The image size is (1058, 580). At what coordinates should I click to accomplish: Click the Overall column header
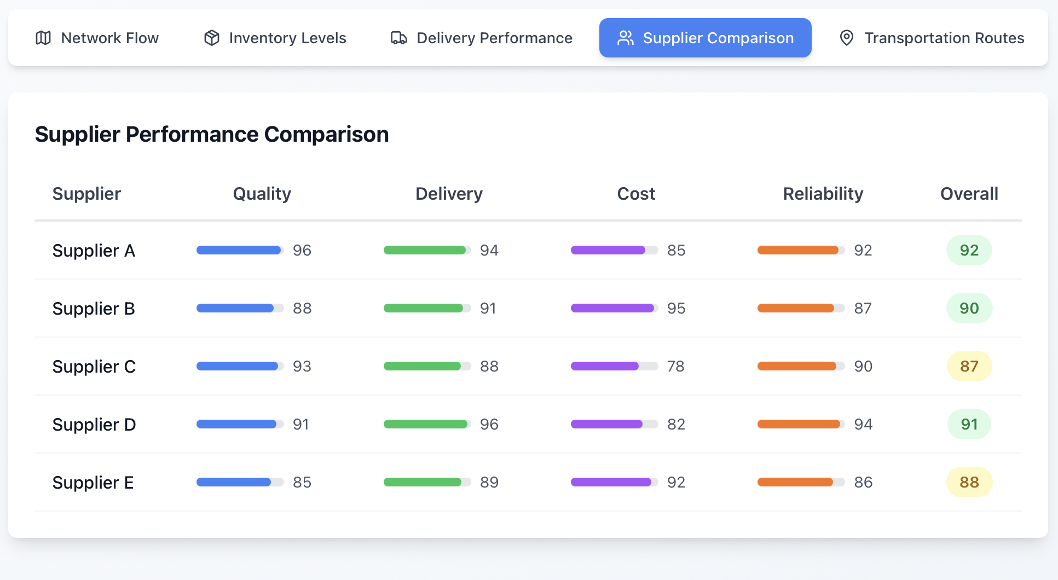tap(969, 194)
